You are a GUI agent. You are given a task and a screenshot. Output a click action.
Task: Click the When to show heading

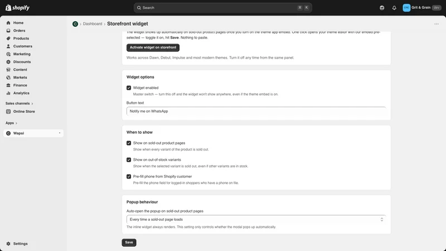(x=139, y=132)
